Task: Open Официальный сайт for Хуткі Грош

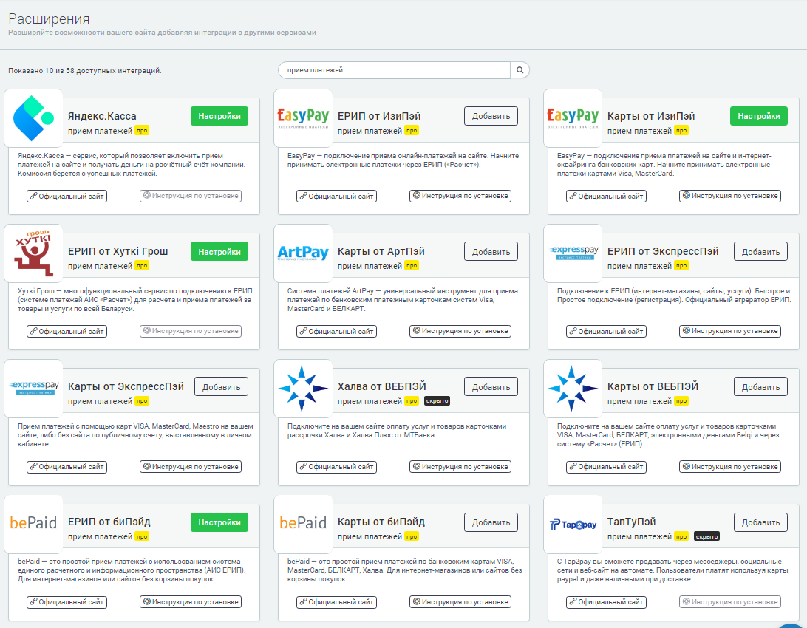Action: pos(67,331)
